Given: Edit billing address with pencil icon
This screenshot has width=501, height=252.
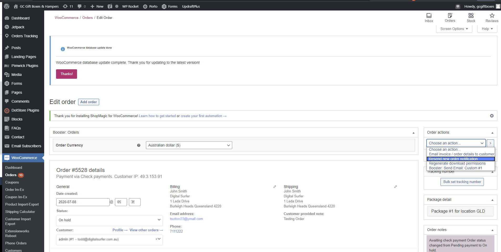Looking at the screenshot, I should click(x=275, y=187).
